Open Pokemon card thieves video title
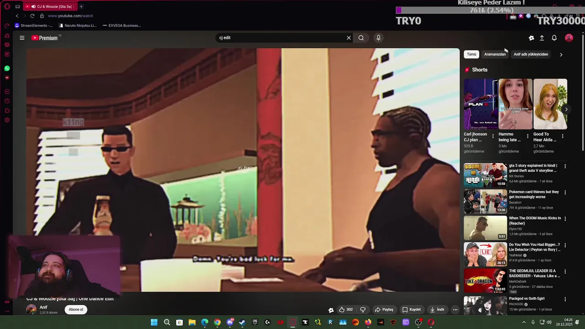585x329 pixels. click(x=534, y=194)
